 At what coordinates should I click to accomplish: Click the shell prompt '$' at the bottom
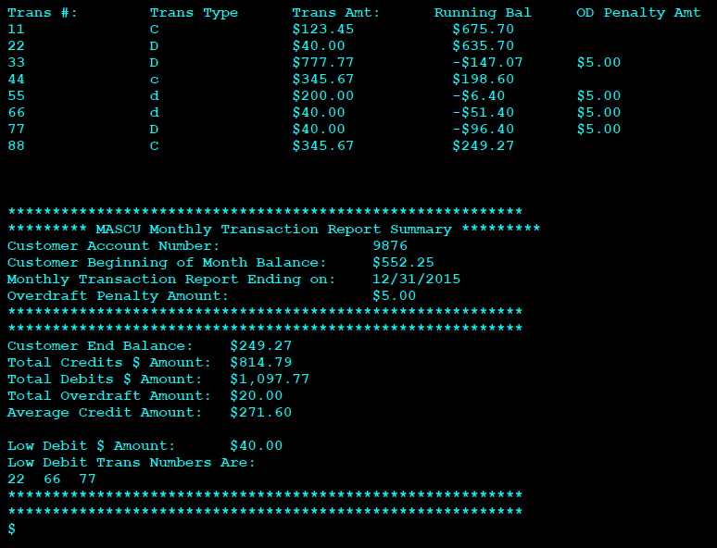tap(11, 529)
